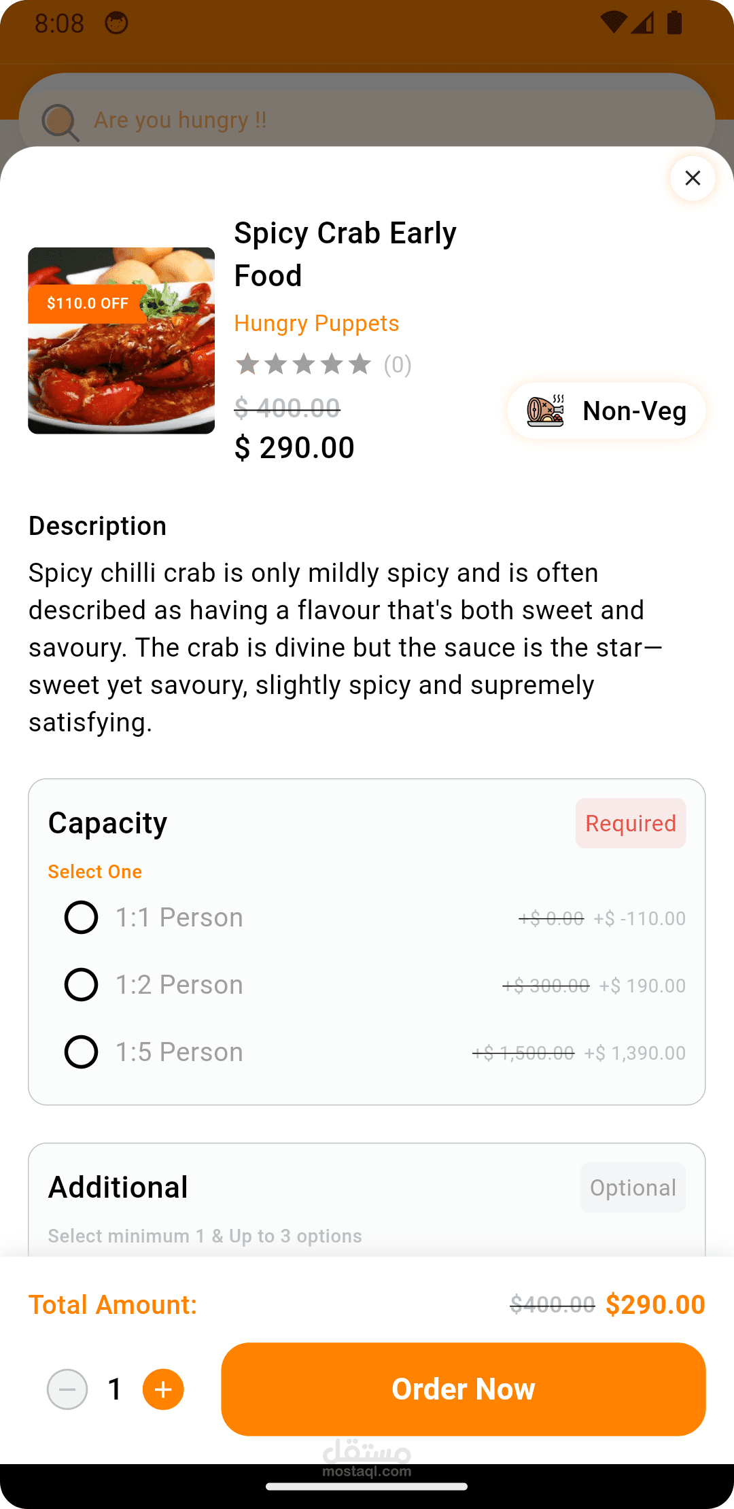Tap the Additional section header
Viewport: 734px width, 1509px height.
pyautogui.click(x=118, y=1187)
